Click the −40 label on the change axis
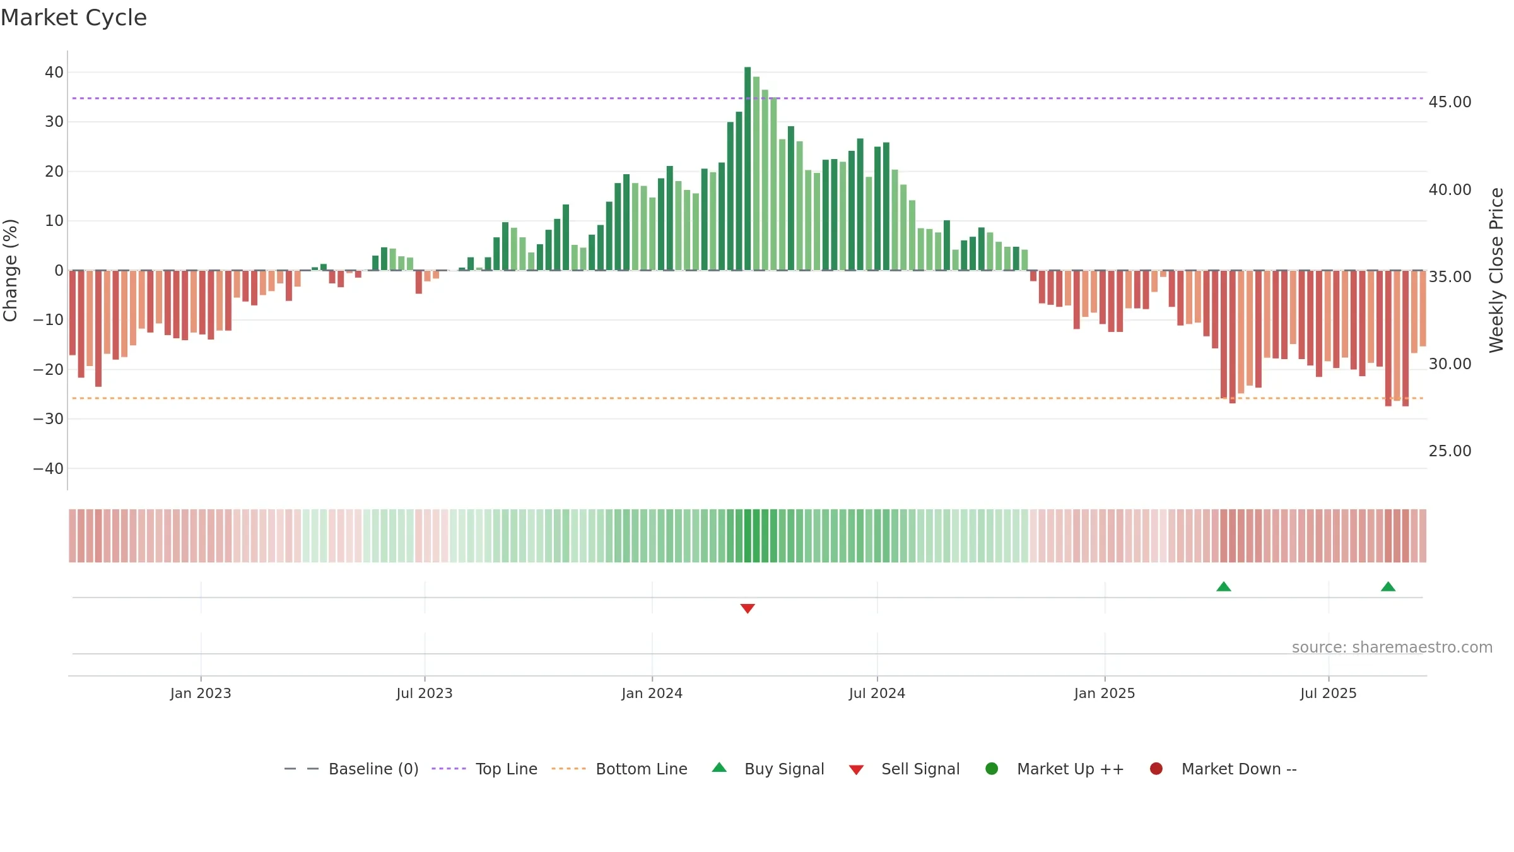The height and width of the screenshot is (852, 1514). pyautogui.click(x=49, y=469)
